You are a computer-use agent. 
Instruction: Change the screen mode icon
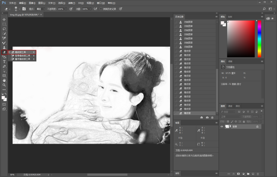(4, 109)
